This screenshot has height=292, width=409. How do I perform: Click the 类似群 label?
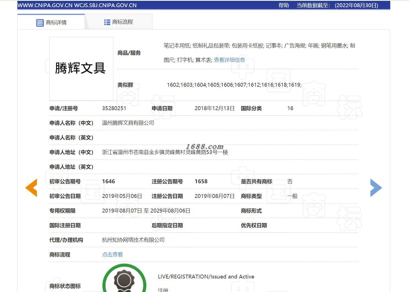point(125,85)
